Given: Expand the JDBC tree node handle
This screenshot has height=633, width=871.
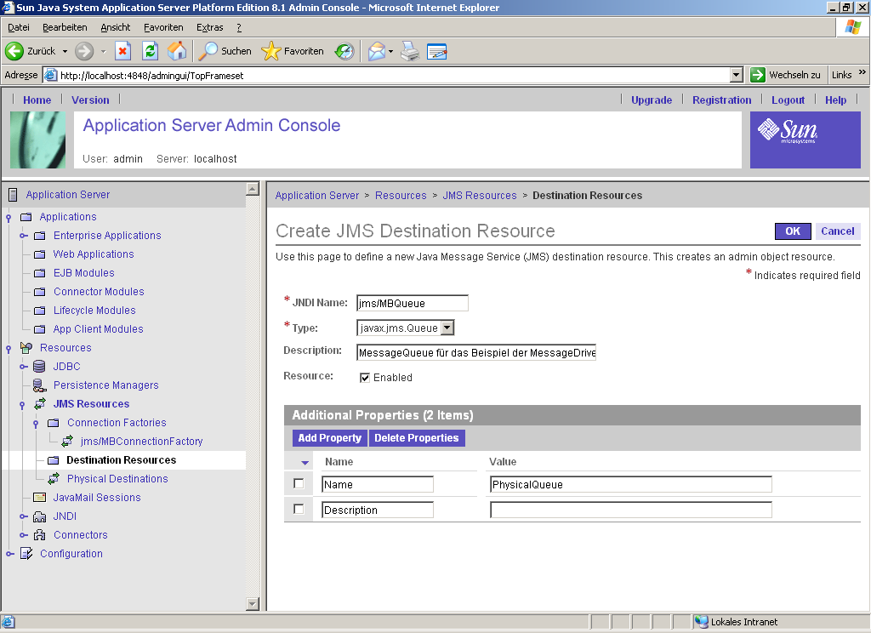Looking at the screenshot, I should (x=23, y=366).
